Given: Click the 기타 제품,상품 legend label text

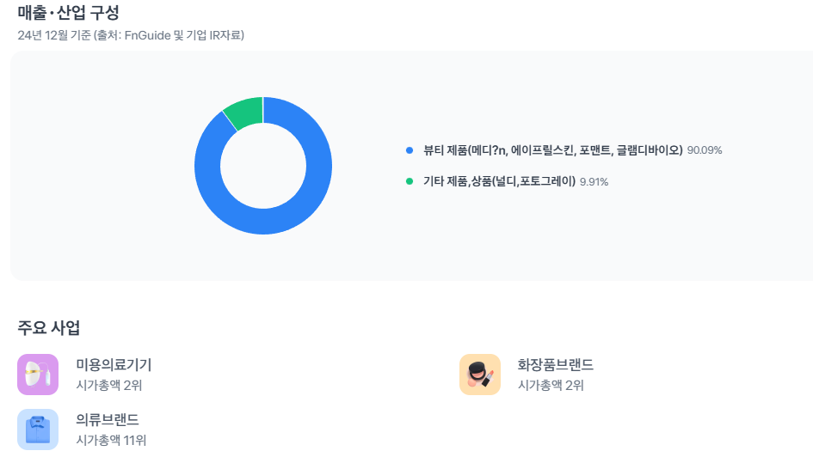Looking at the screenshot, I should [x=499, y=181].
